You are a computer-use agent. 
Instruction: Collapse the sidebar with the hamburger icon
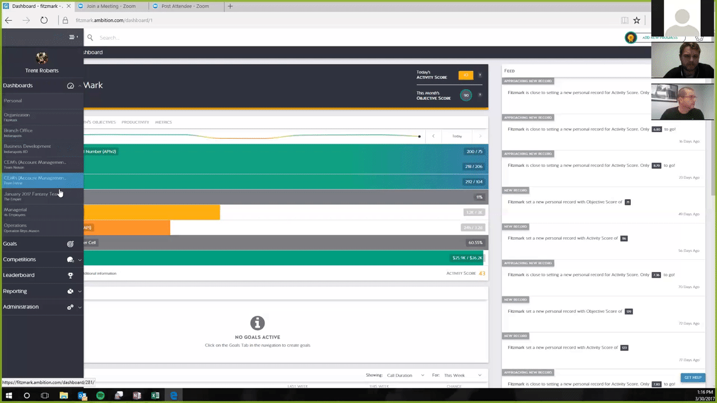coord(72,37)
